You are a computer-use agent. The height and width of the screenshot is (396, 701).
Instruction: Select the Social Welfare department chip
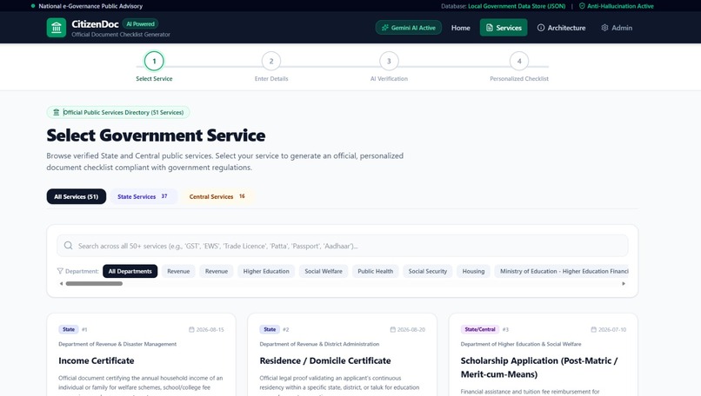(x=324, y=271)
